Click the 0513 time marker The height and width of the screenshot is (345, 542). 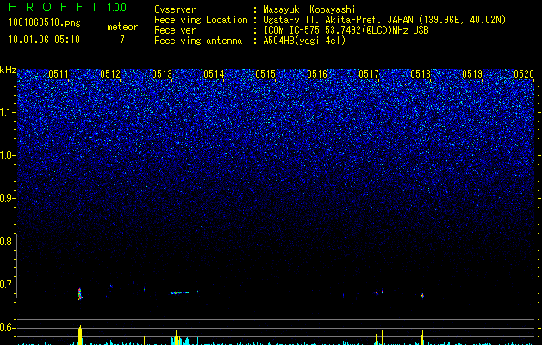point(162,74)
